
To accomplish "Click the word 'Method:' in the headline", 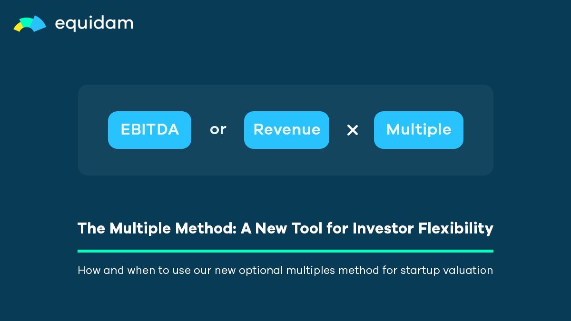I will (x=207, y=228).
